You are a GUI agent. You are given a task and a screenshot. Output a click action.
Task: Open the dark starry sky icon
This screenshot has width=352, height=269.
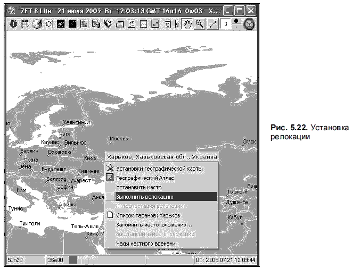point(72,24)
